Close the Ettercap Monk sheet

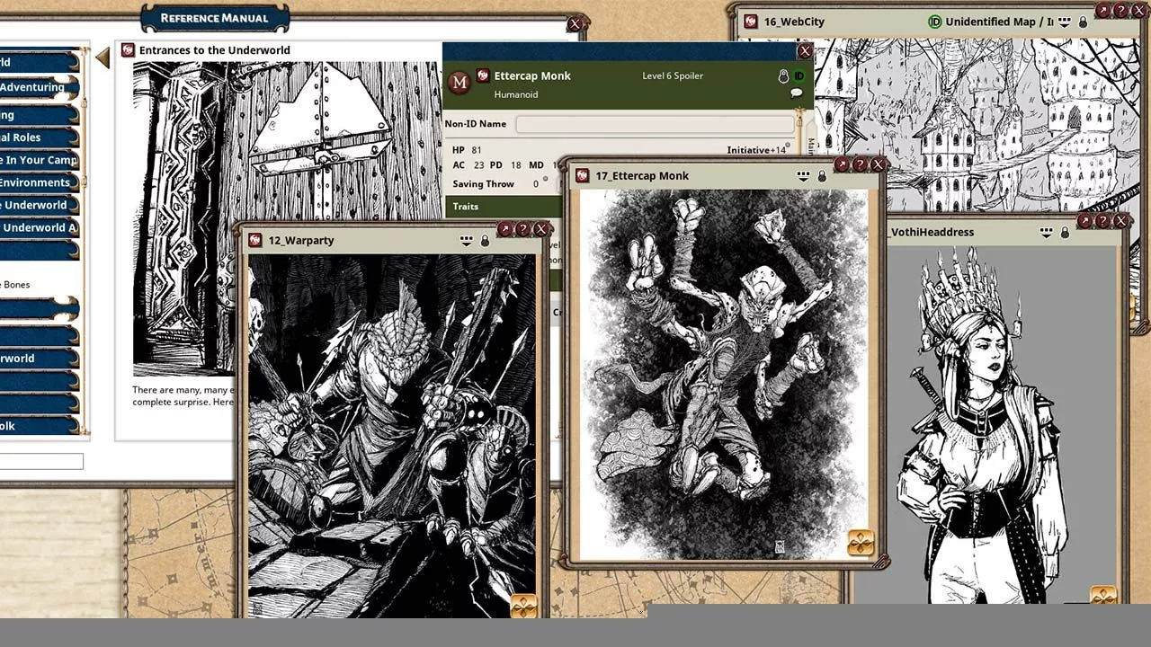[805, 51]
